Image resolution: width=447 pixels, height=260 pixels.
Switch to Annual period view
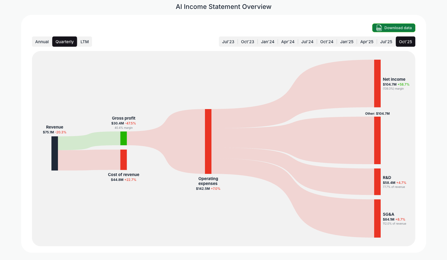[x=42, y=42]
